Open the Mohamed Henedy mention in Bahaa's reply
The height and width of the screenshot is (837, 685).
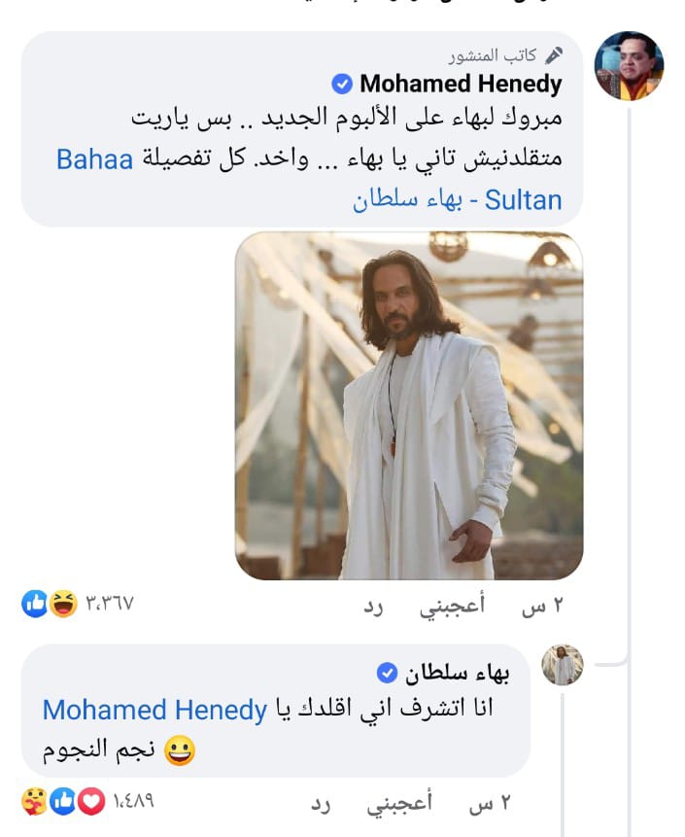154,711
